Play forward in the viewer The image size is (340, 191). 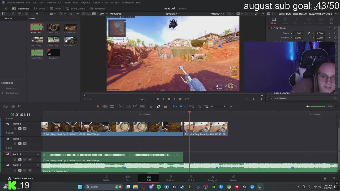click(174, 99)
